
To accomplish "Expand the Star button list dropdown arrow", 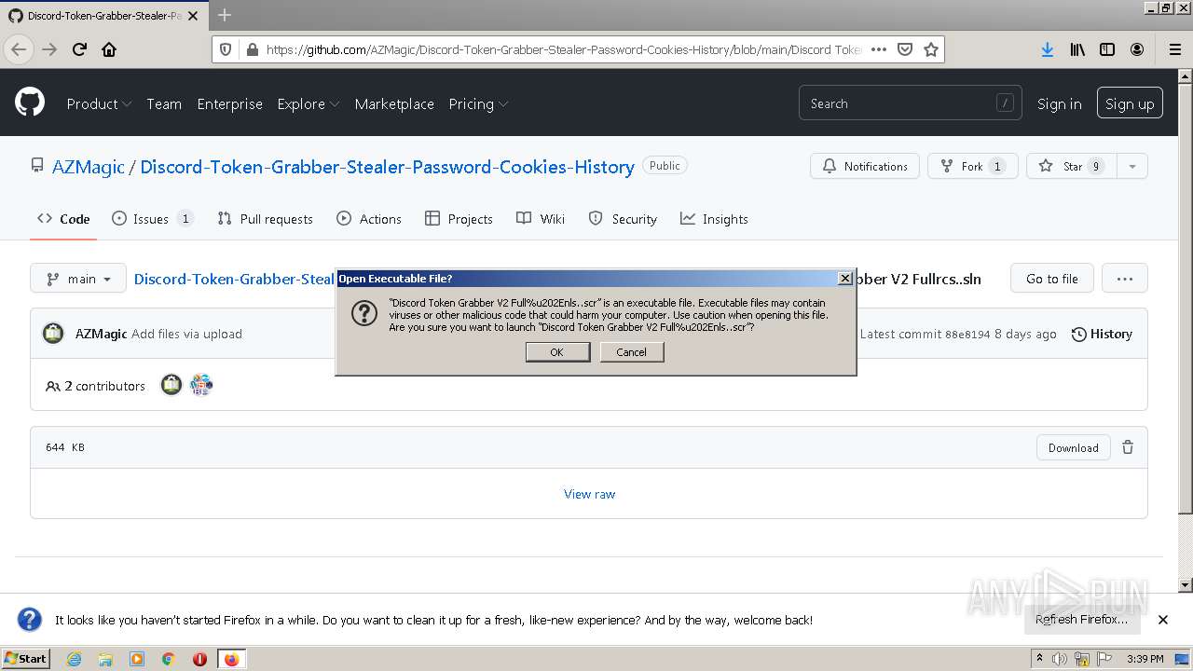I will click(1132, 166).
